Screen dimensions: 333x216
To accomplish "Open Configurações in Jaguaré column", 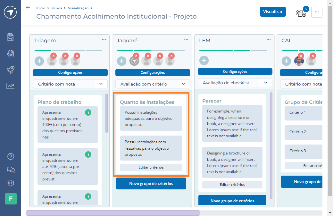I will (153, 72).
